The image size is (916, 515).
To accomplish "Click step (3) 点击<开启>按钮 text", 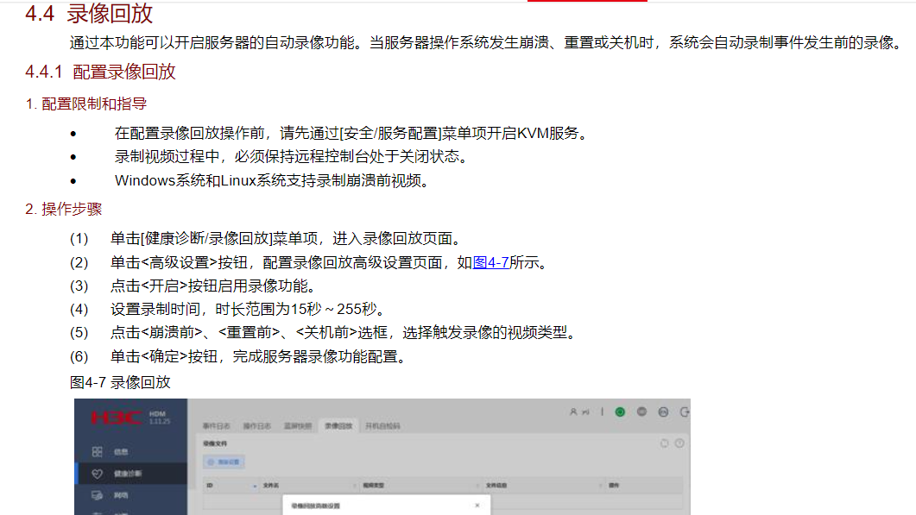I will [x=214, y=286].
